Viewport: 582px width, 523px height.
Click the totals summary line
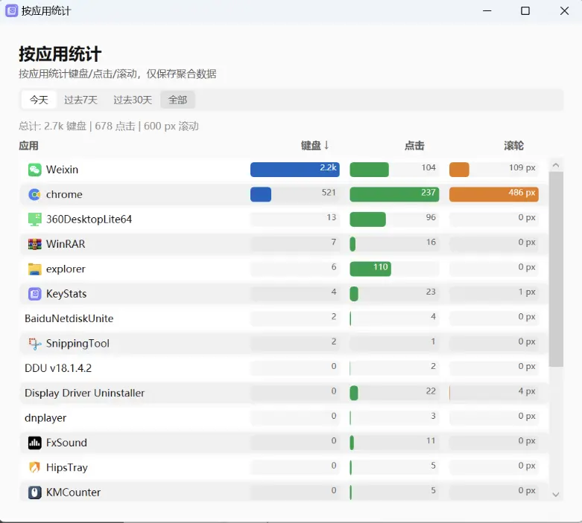point(109,126)
